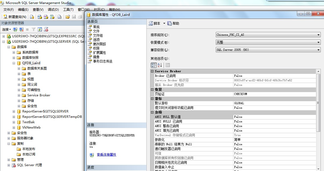Select the 文件 page

(96, 31)
